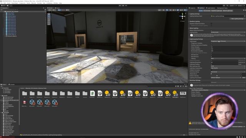This screenshot has height=138, width=246.
Task: Toggle Ambient Occlusion checkbox
Action: pyautogui.click(x=211, y=70)
